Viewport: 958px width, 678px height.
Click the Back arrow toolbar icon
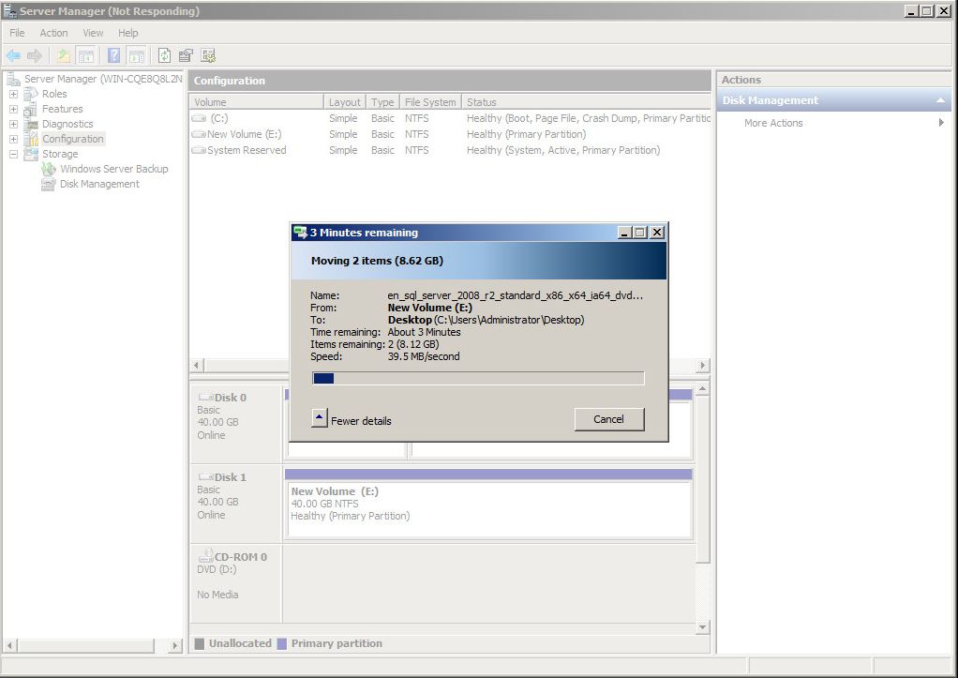click(13, 56)
